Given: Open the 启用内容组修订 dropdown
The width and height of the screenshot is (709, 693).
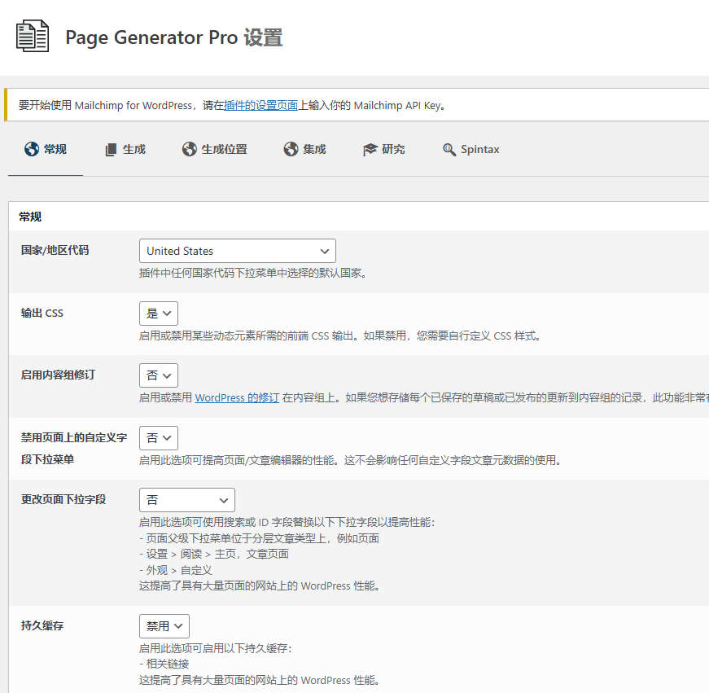Looking at the screenshot, I should tap(159, 375).
